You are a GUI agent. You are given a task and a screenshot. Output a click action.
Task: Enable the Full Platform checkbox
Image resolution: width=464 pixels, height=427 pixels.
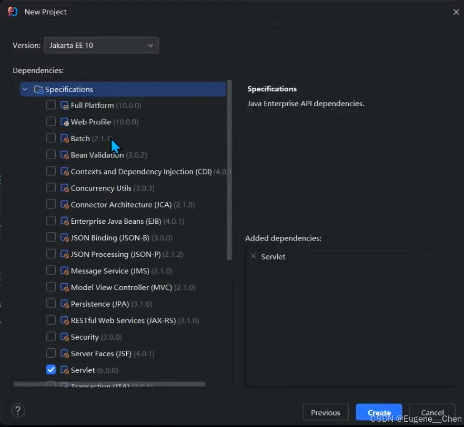(x=51, y=105)
